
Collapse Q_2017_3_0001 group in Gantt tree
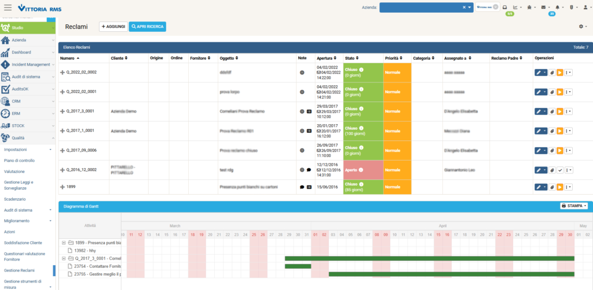click(64, 258)
